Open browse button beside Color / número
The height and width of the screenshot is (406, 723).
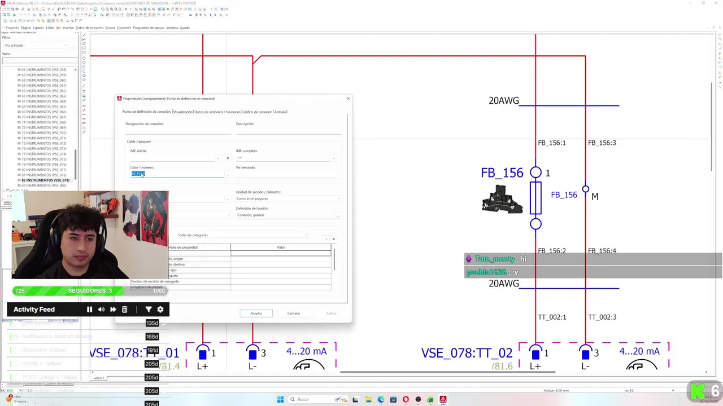coord(228,174)
